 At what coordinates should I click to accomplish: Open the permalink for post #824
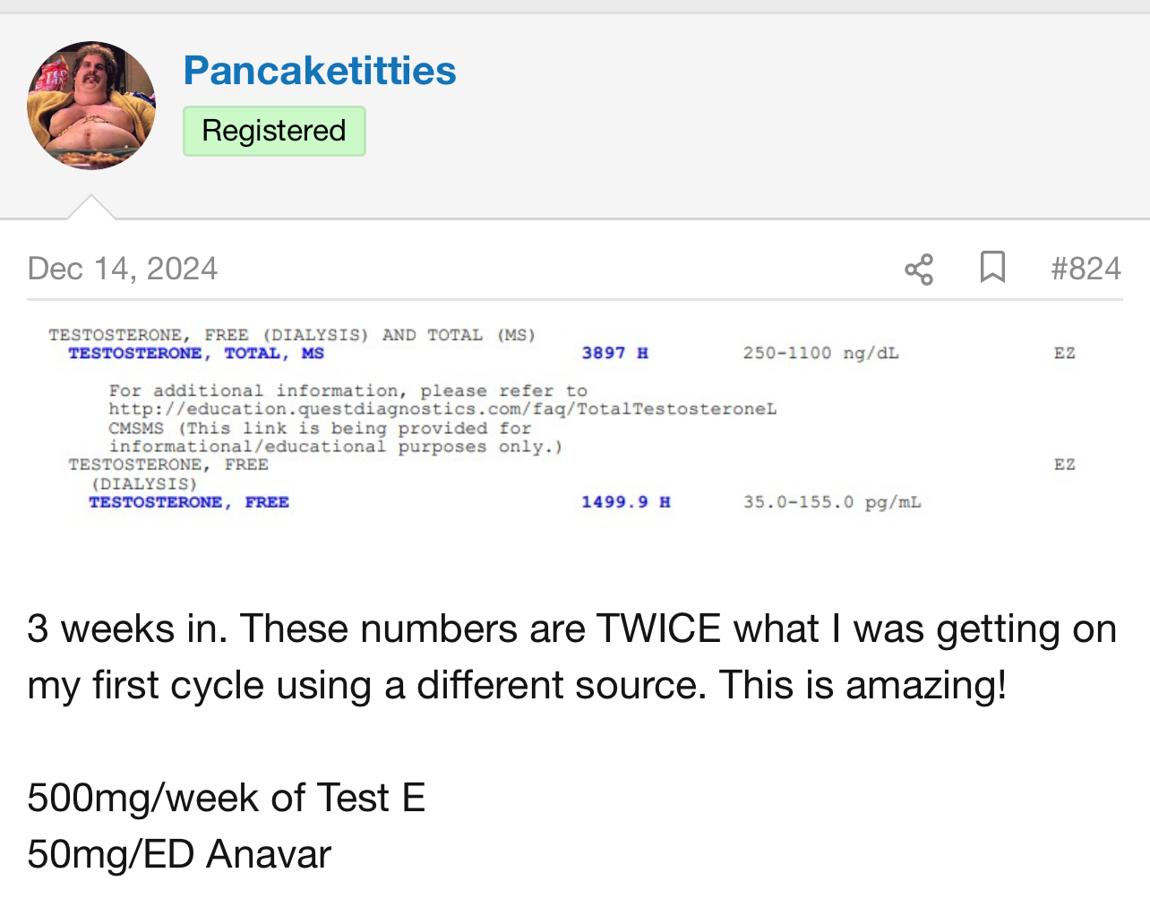[1086, 269]
